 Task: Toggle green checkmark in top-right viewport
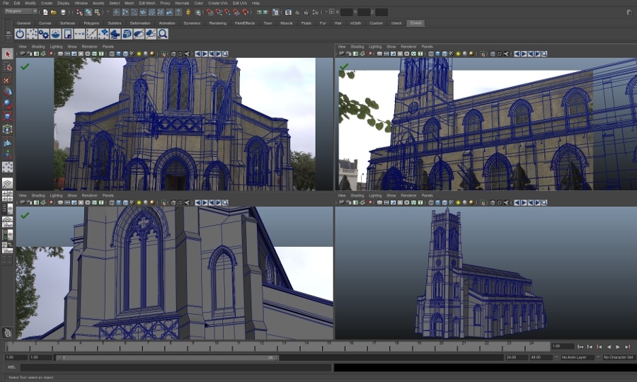(344, 67)
